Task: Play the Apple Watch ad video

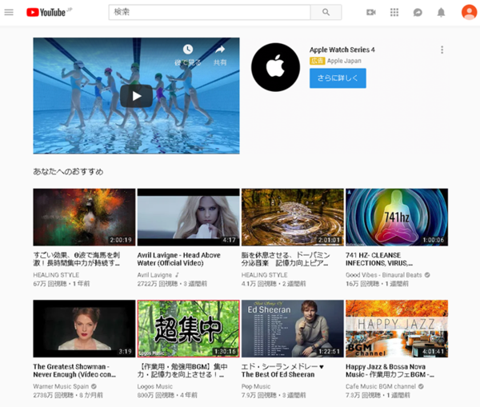Action: tap(136, 96)
